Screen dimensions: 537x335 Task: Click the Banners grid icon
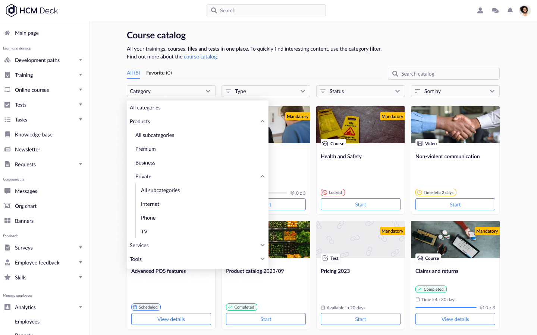tap(7, 221)
